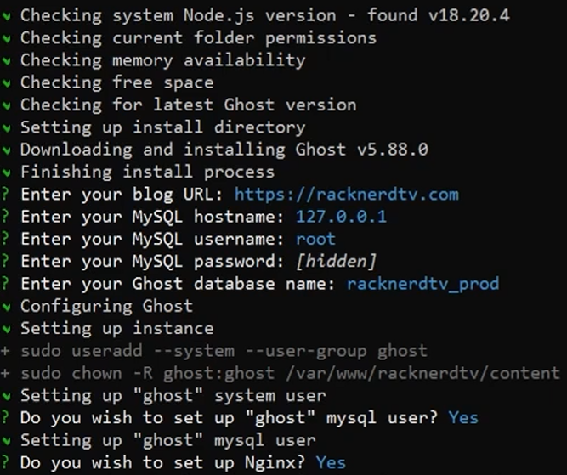Select the racknerdtv_prod database name
Viewport: 567px width, 475px height.
[423, 284]
